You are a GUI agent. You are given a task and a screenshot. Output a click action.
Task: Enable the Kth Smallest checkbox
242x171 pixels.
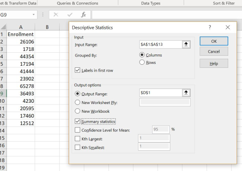77,147
